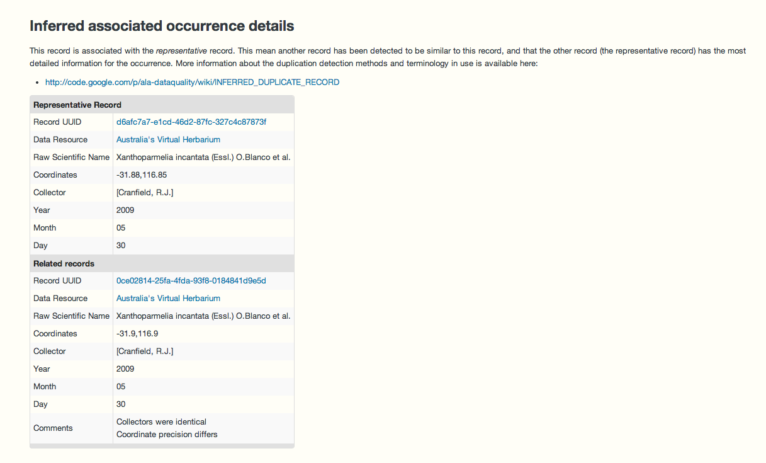This screenshot has width=766, height=463.
Task: Click the "Collectors were identical" comment
Action: pos(161,421)
